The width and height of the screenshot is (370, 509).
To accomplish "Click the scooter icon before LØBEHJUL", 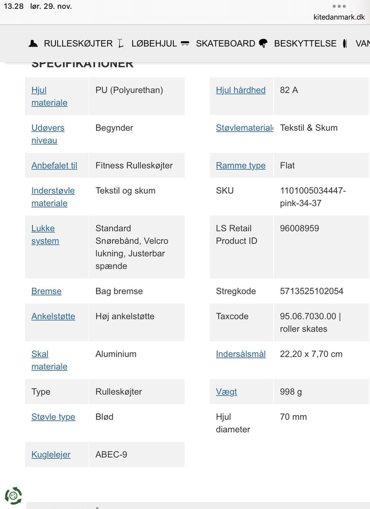I will pyautogui.click(x=121, y=44).
